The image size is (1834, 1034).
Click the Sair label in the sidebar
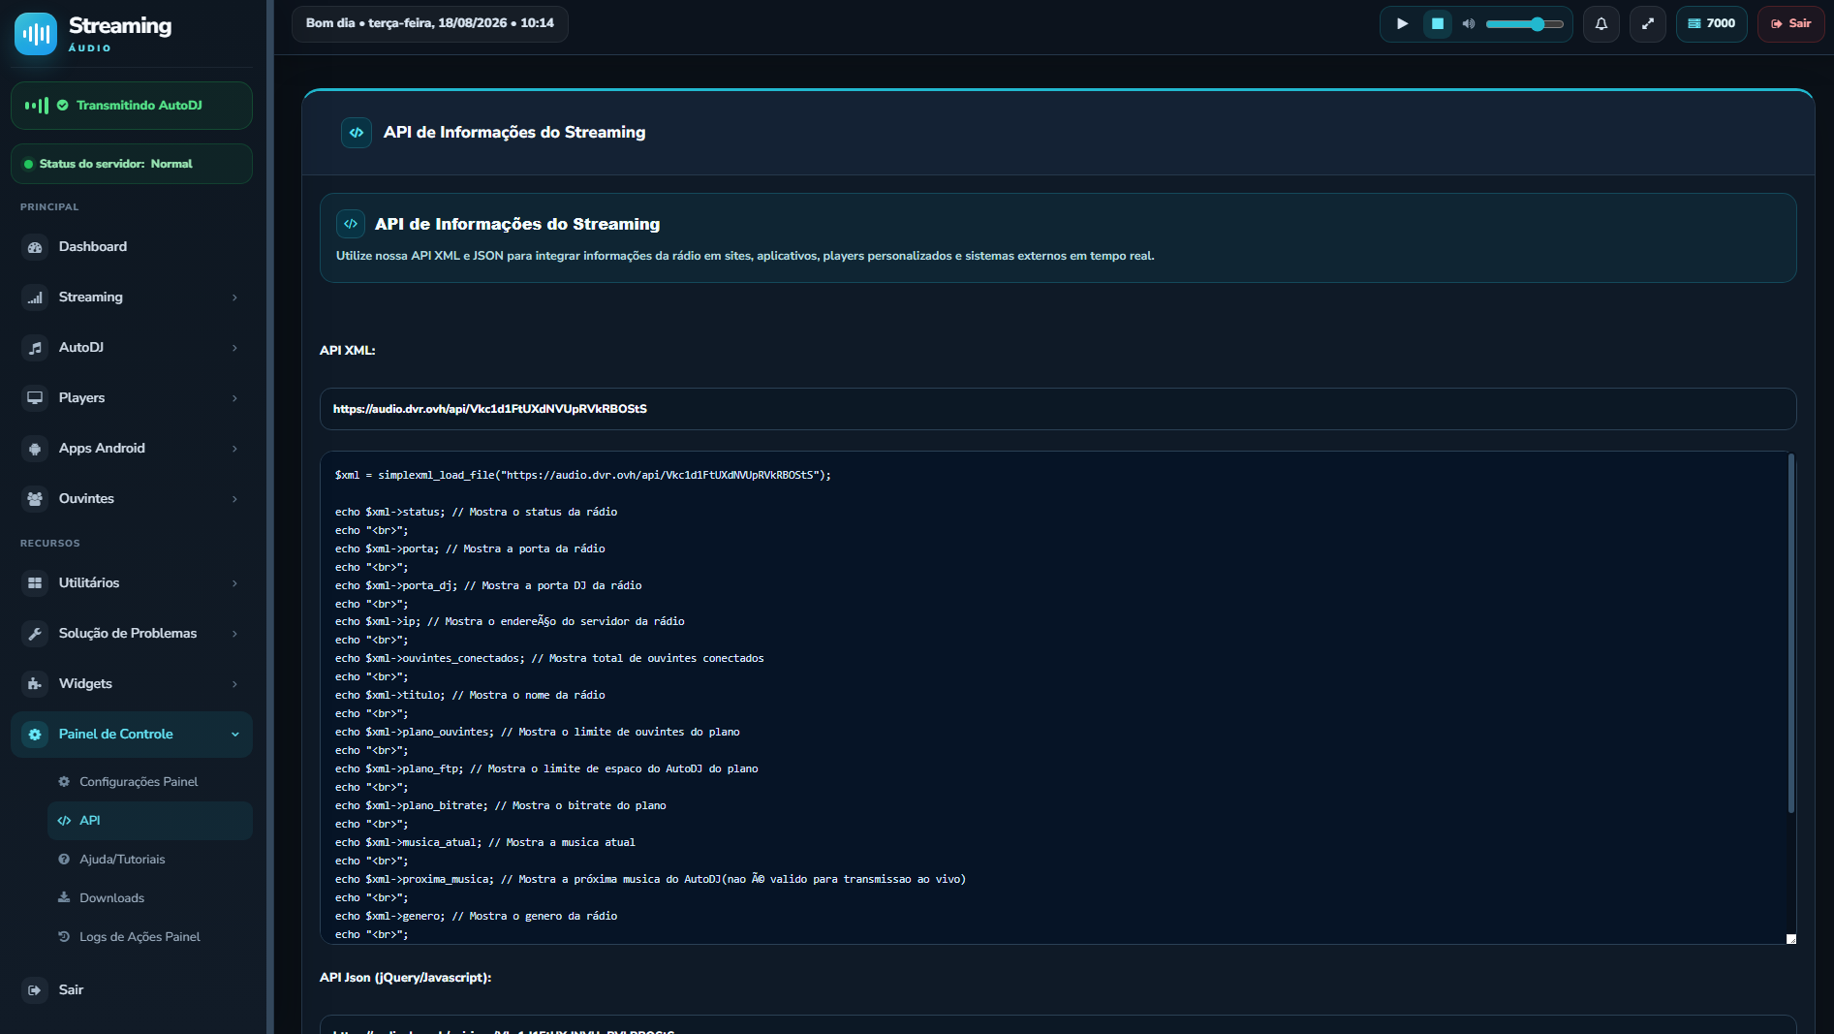click(x=71, y=990)
